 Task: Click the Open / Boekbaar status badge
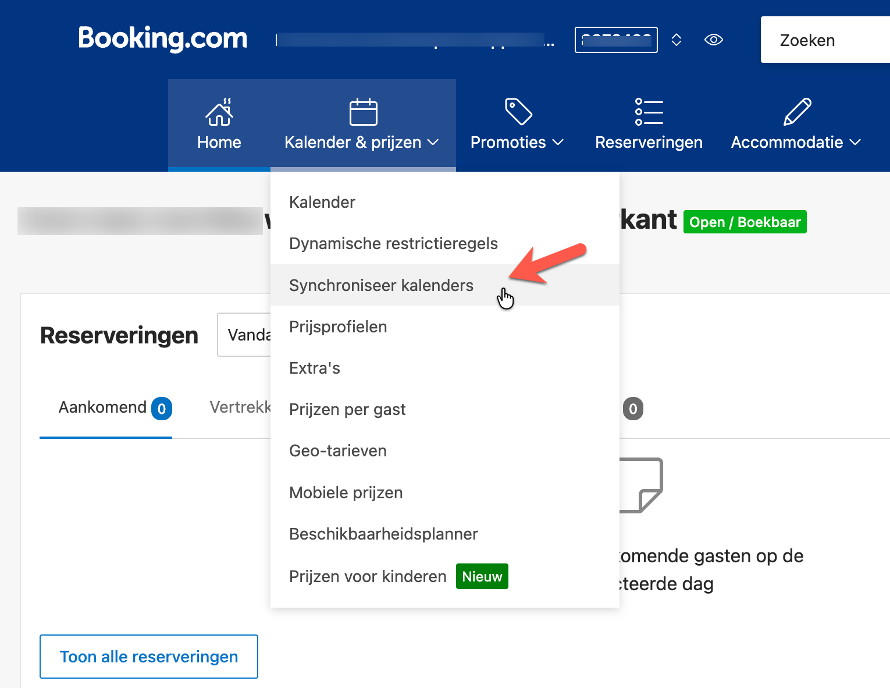745,222
